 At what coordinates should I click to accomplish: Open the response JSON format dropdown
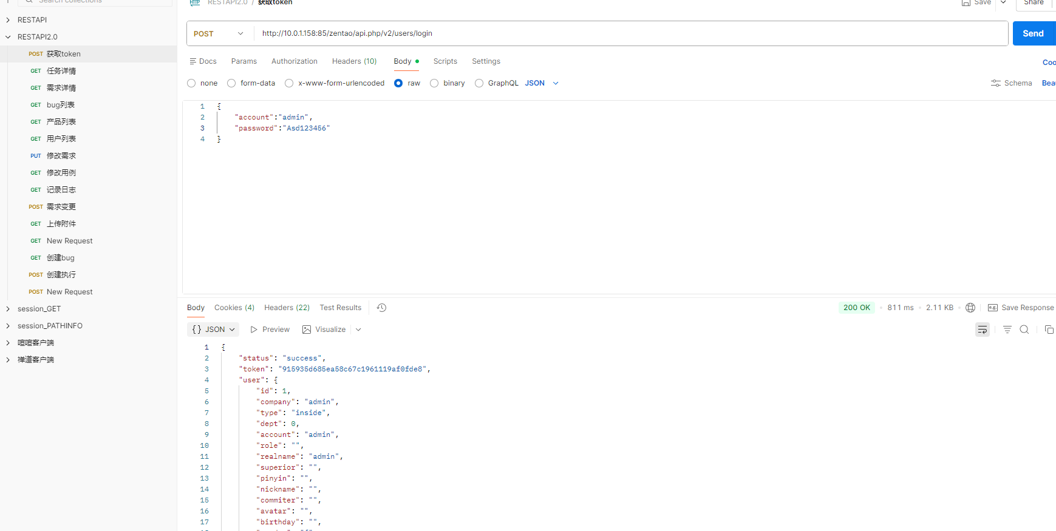[x=213, y=330]
